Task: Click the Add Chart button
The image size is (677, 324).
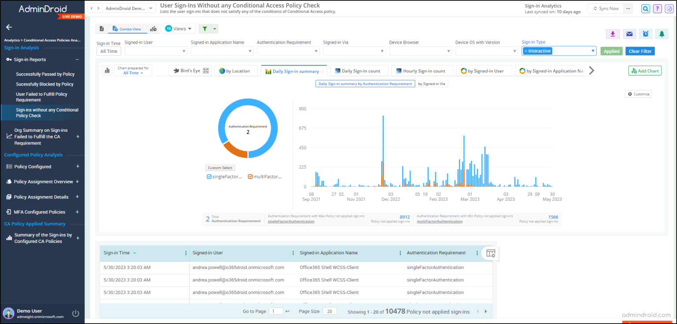Action: tap(645, 71)
